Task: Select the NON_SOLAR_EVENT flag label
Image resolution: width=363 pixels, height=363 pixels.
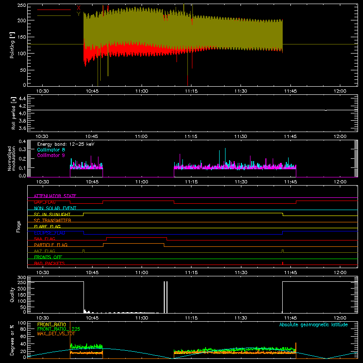Action: click(55, 208)
